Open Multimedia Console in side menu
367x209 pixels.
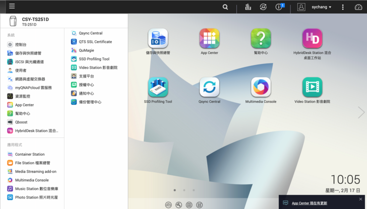(x=33, y=180)
